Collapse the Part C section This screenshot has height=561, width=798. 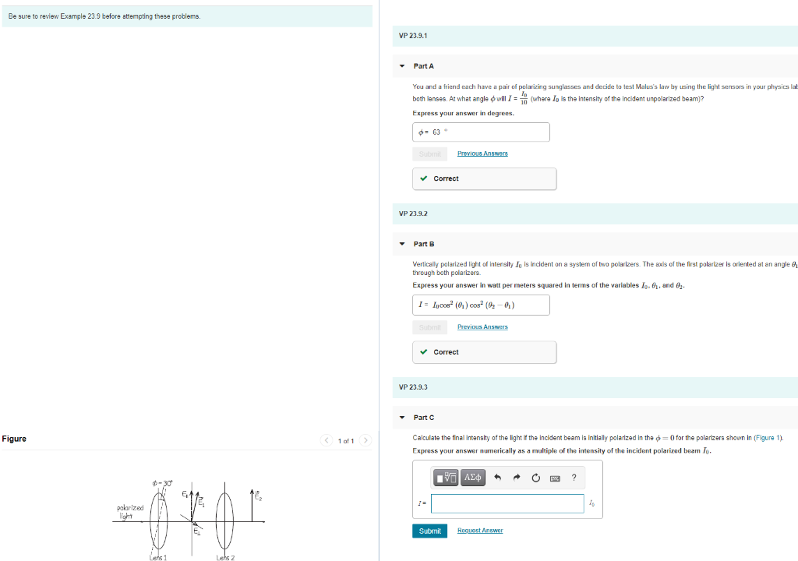(x=401, y=417)
